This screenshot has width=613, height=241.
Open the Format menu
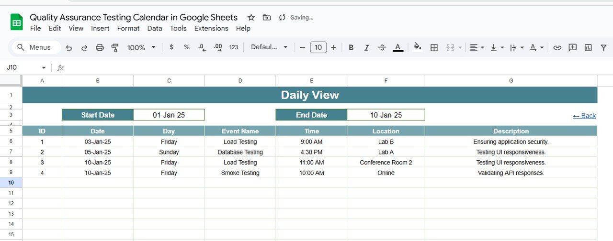[128, 28]
